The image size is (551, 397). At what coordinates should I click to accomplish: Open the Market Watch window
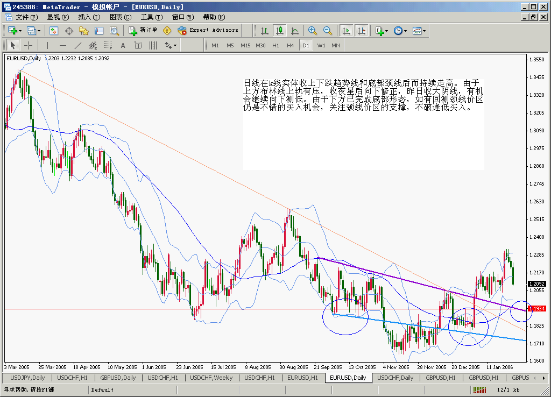click(x=53, y=31)
